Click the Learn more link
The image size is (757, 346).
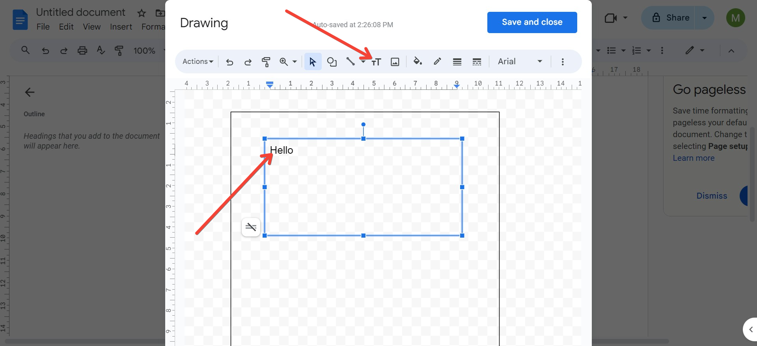694,158
